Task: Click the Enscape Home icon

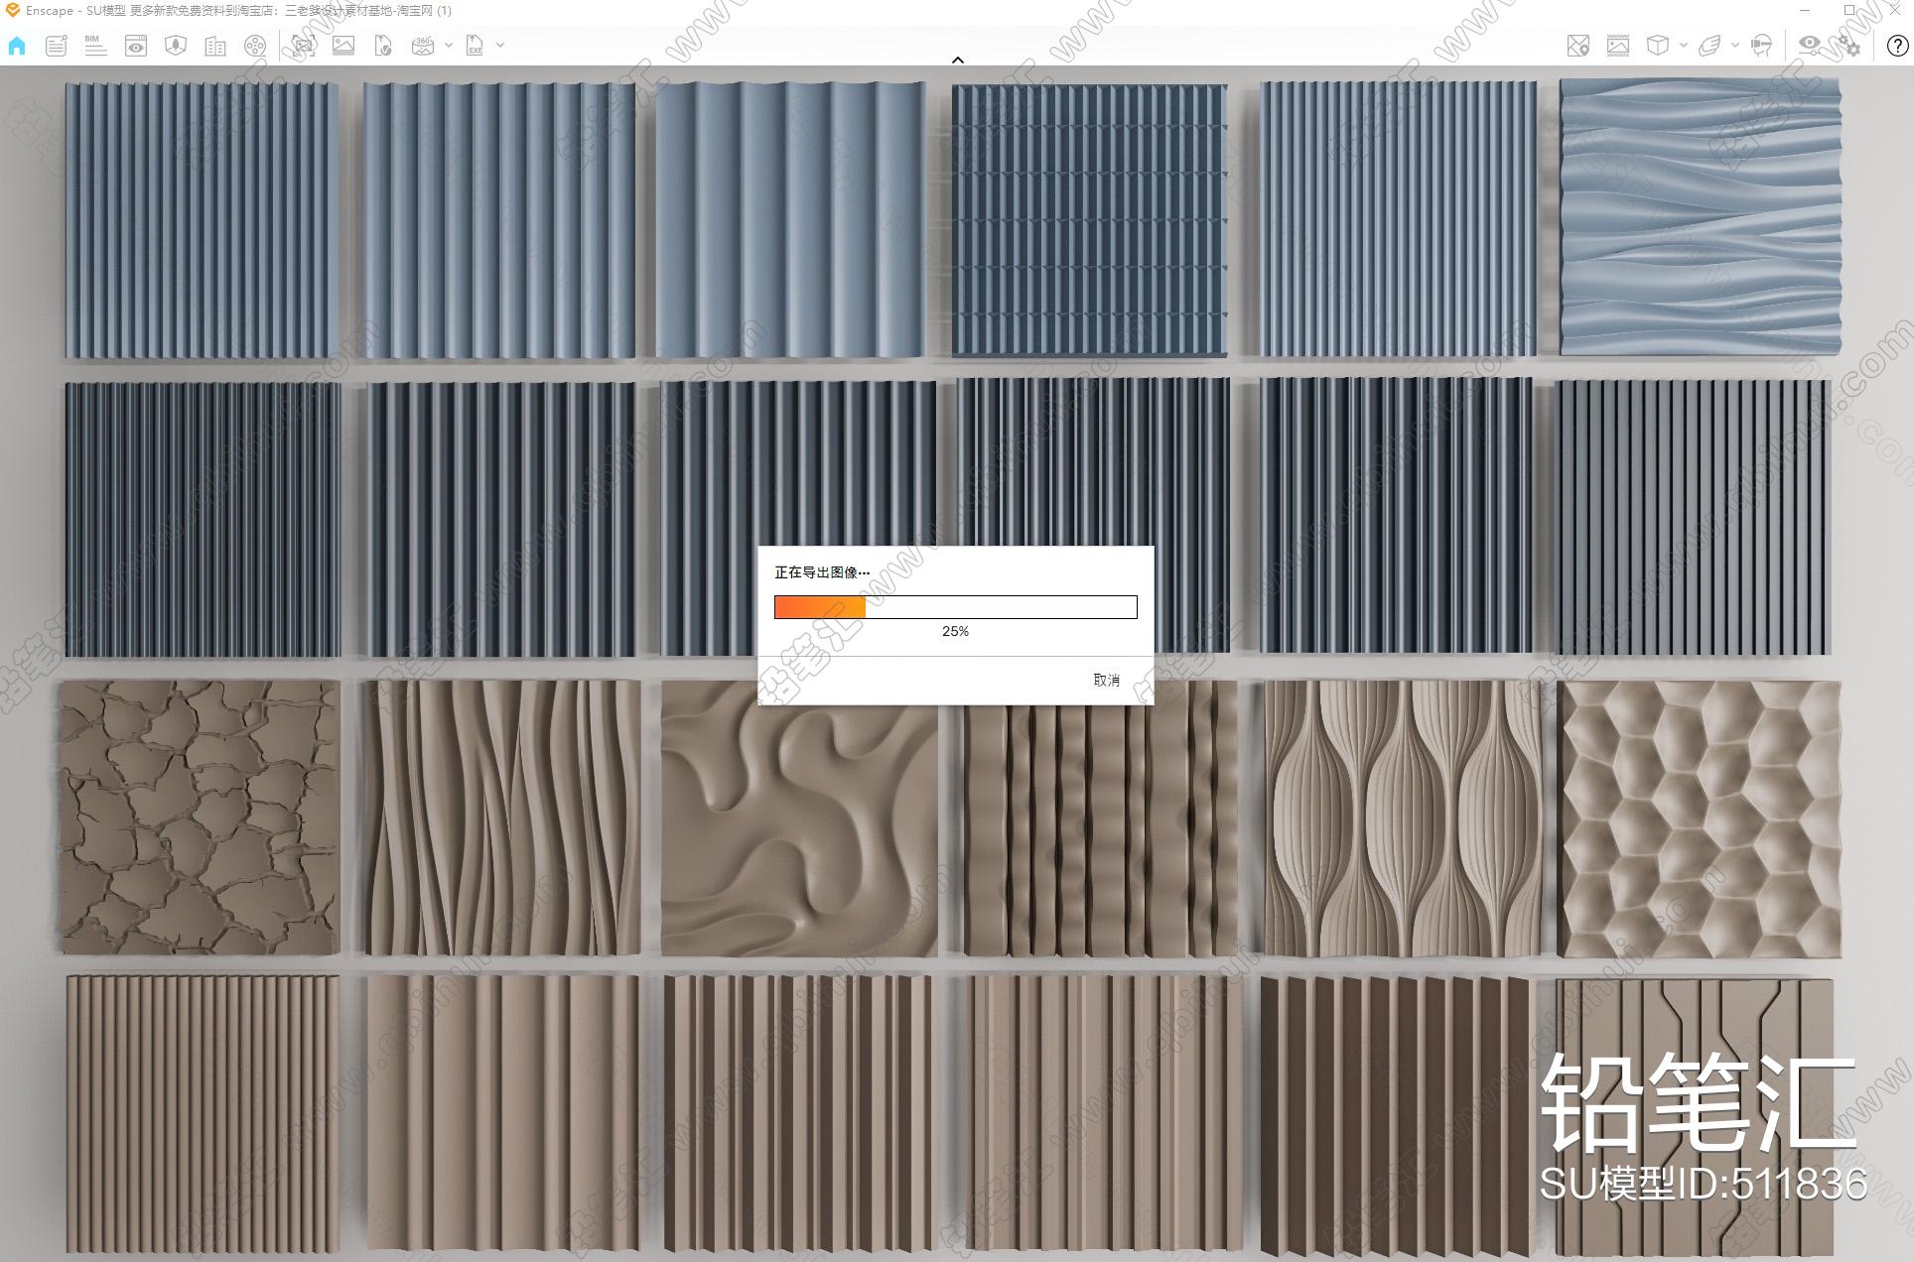Action: (x=17, y=46)
